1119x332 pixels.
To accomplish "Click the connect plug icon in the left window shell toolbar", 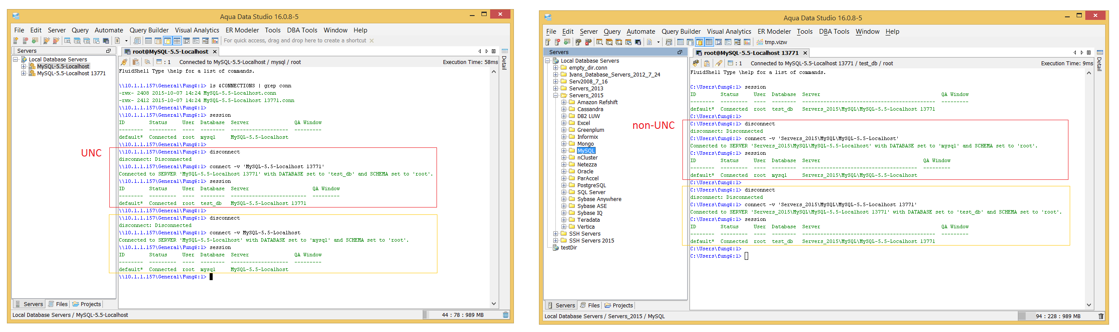I will tap(124, 62).
